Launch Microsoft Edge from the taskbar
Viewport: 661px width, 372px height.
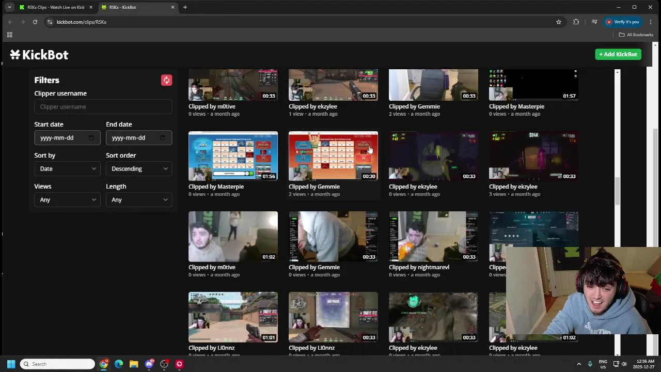pyautogui.click(x=119, y=364)
